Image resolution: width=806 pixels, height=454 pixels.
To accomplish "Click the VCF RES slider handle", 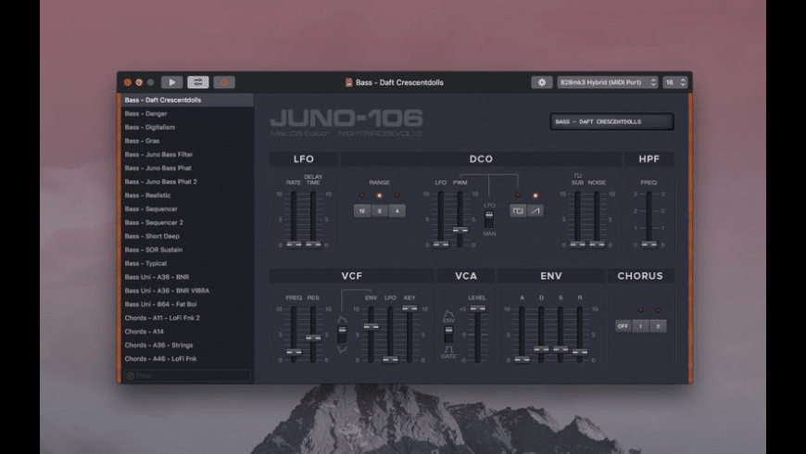I will click(x=313, y=338).
